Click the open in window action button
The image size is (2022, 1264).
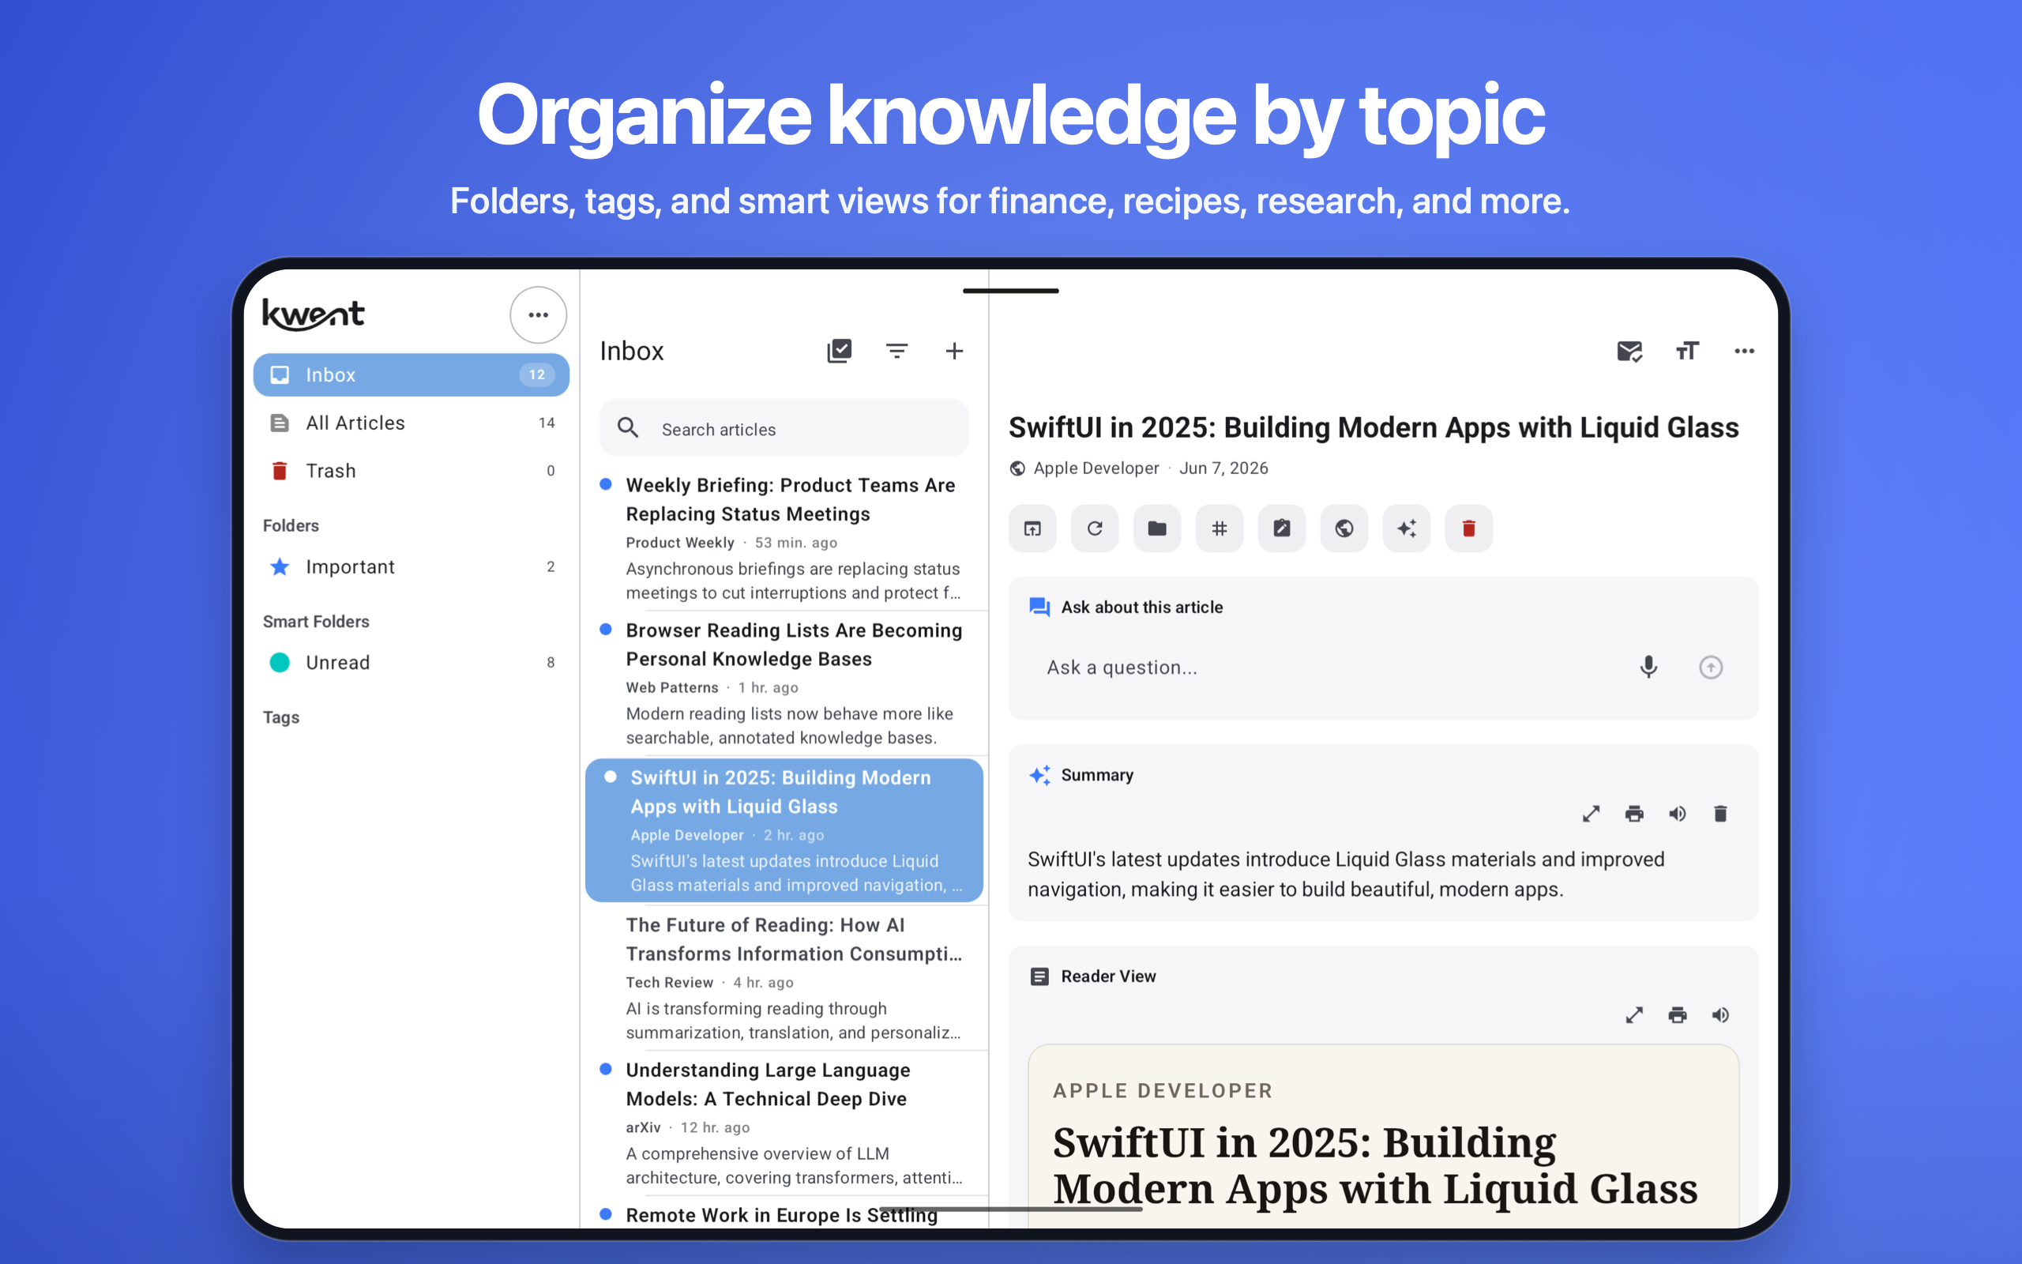pyautogui.click(x=1033, y=529)
